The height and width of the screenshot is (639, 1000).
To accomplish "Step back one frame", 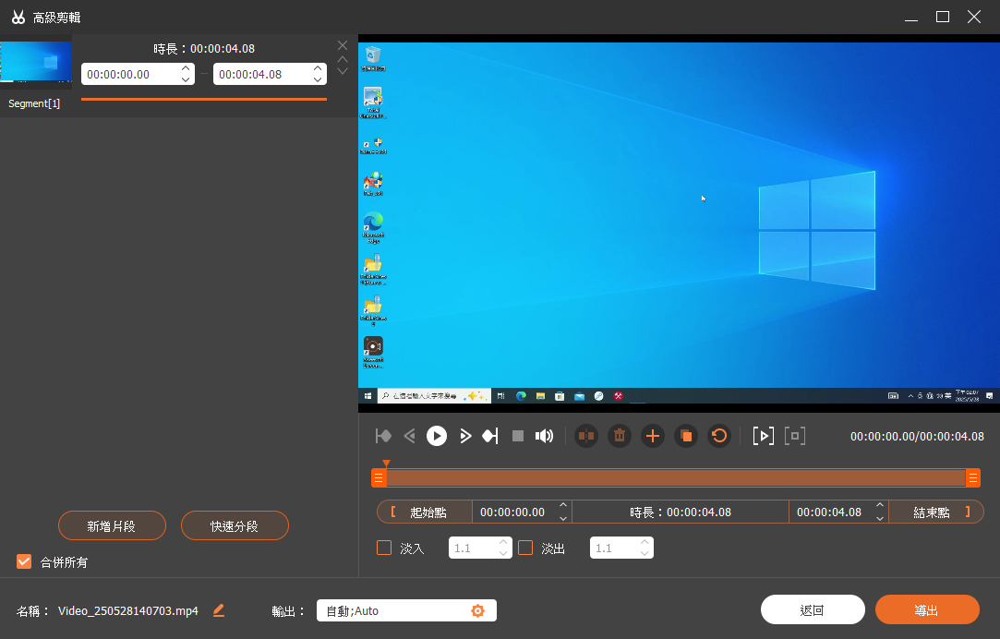I will [x=410, y=436].
